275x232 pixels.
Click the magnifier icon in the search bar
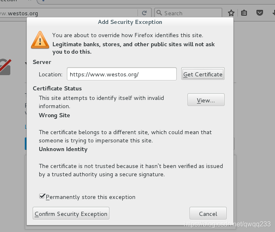point(159,13)
